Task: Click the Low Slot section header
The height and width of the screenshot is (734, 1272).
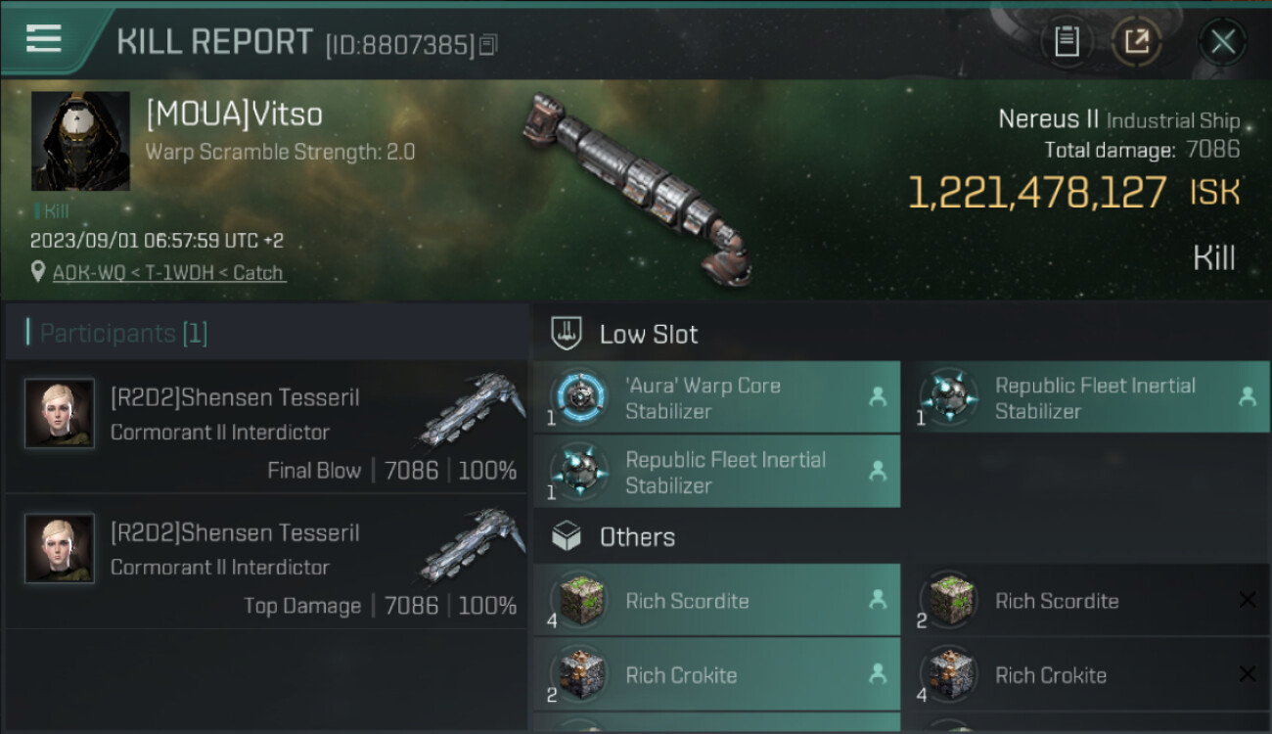Action: pos(648,334)
